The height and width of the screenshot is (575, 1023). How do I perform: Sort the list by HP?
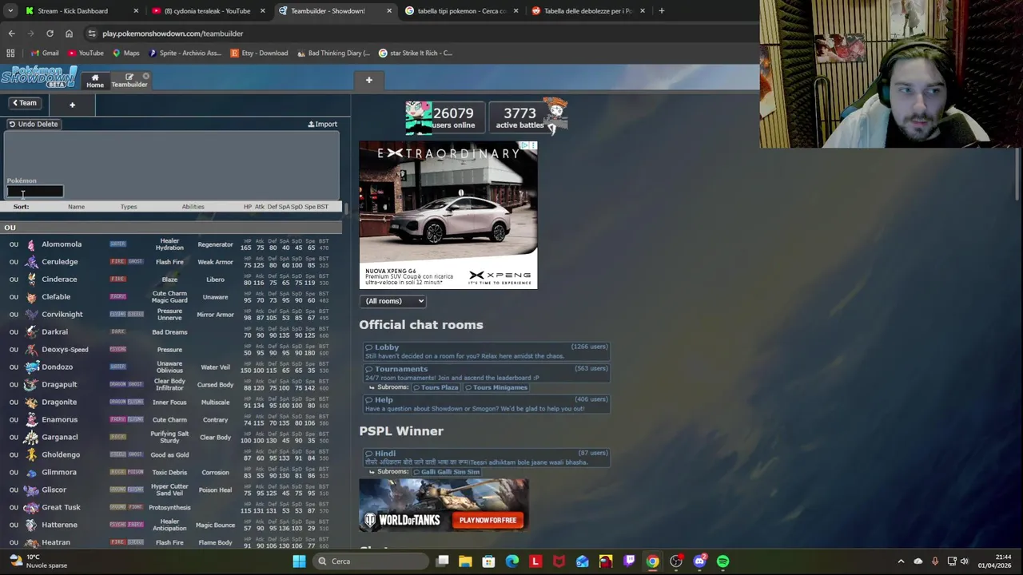pyautogui.click(x=247, y=207)
